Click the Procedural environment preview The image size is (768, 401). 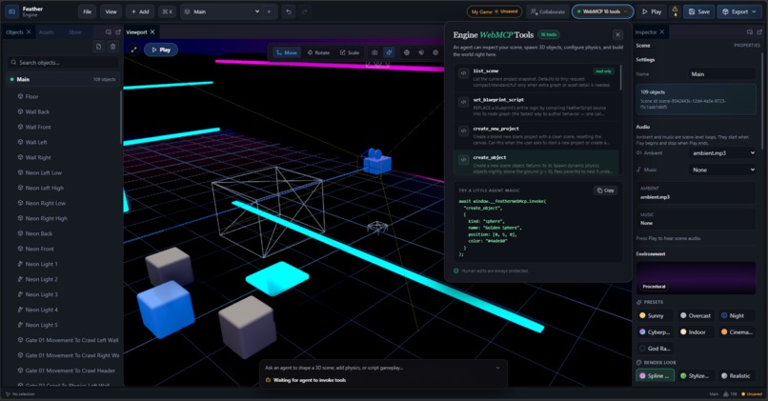(696, 277)
